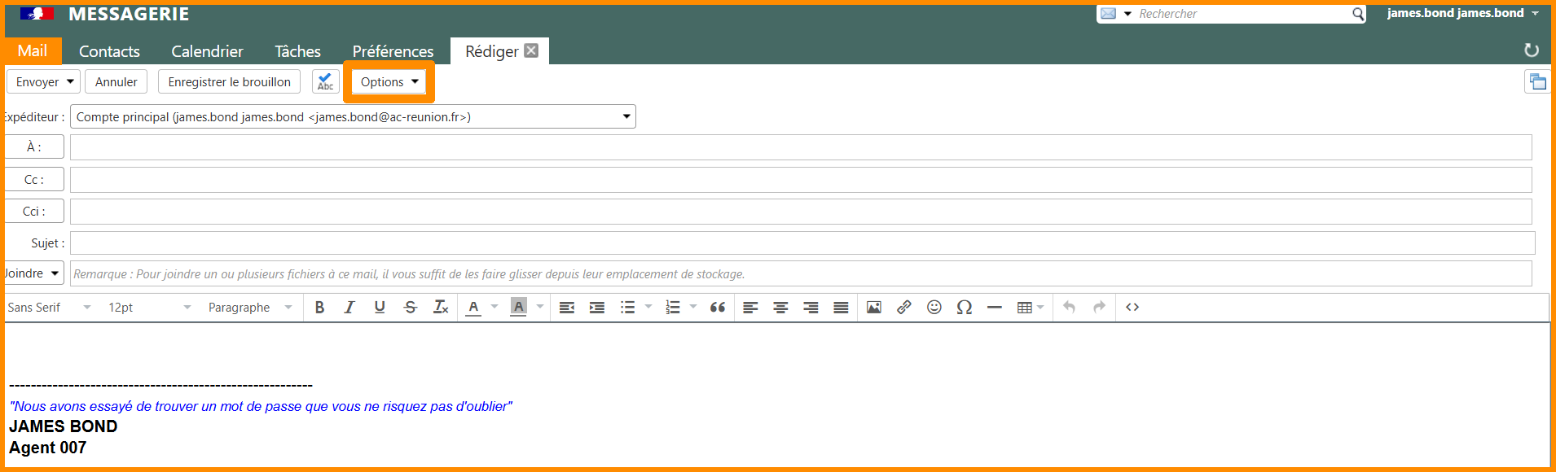Image resolution: width=1556 pixels, height=472 pixels.
Task: Click Enregistrer le brouillon button
Action: [229, 82]
